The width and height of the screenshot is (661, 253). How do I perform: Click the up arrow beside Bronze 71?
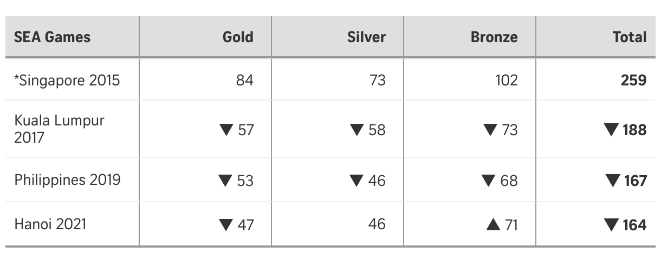coord(493,224)
